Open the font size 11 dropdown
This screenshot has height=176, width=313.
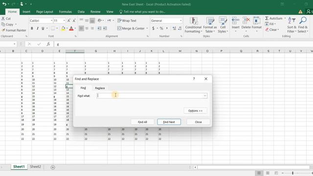tap(64, 21)
